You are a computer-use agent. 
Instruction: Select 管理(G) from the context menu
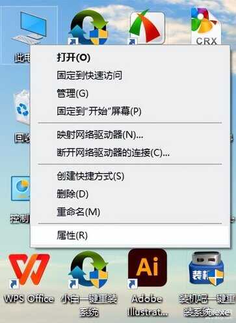coord(130,93)
